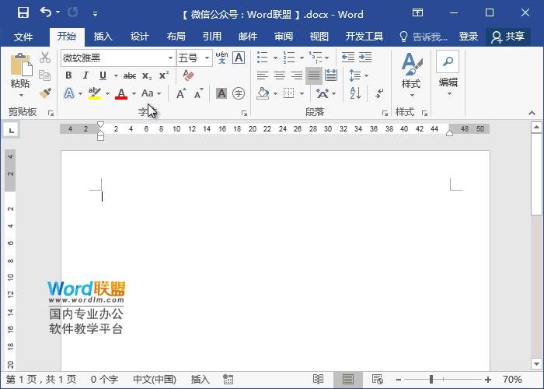Apply red font color A
544x389 pixels.
click(121, 93)
